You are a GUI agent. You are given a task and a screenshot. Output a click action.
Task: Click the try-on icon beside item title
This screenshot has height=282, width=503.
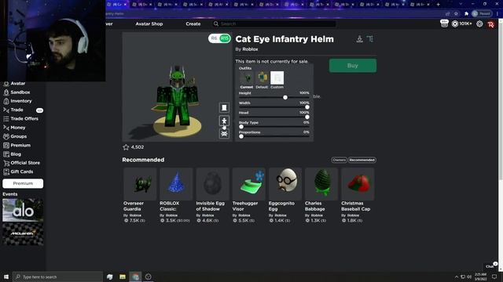(370, 39)
